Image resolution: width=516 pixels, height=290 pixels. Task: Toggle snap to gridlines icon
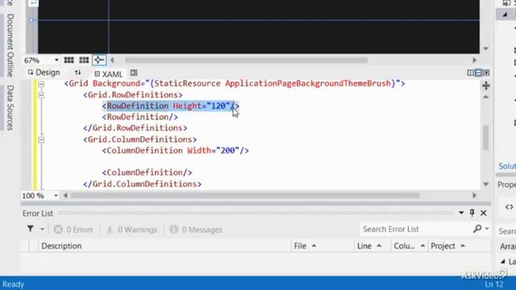point(84,60)
